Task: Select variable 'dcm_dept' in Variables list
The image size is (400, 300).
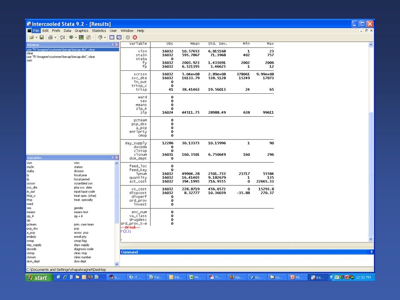Action: click(x=33, y=261)
